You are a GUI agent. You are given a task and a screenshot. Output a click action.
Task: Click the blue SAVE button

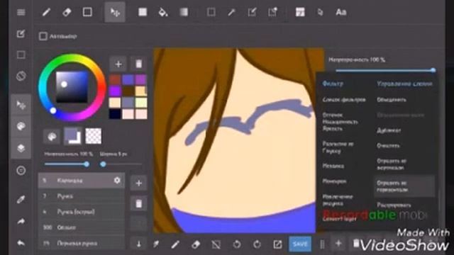300,244
